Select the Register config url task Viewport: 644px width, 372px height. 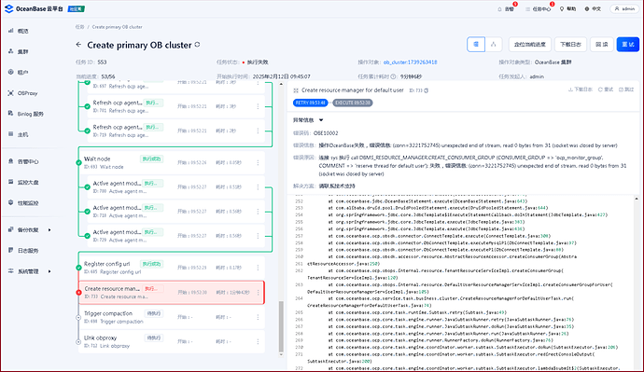[172, 268]
